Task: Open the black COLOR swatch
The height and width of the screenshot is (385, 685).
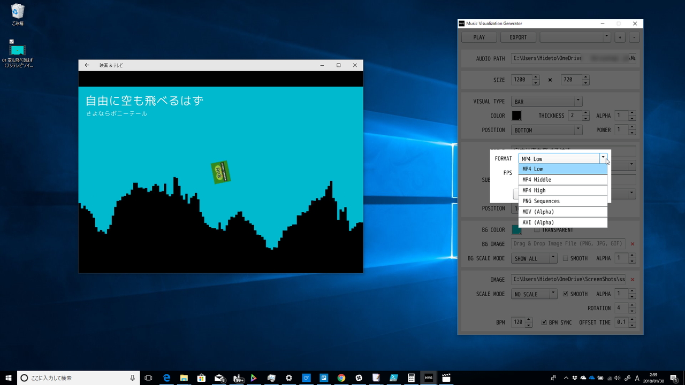Action: 516,115
